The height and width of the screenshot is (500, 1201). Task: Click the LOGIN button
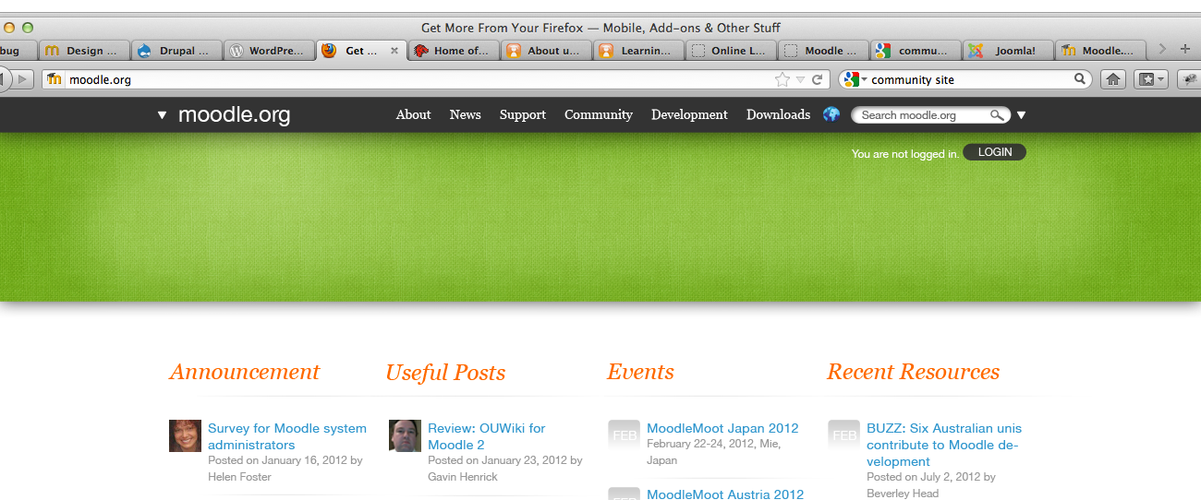[994, 152]
